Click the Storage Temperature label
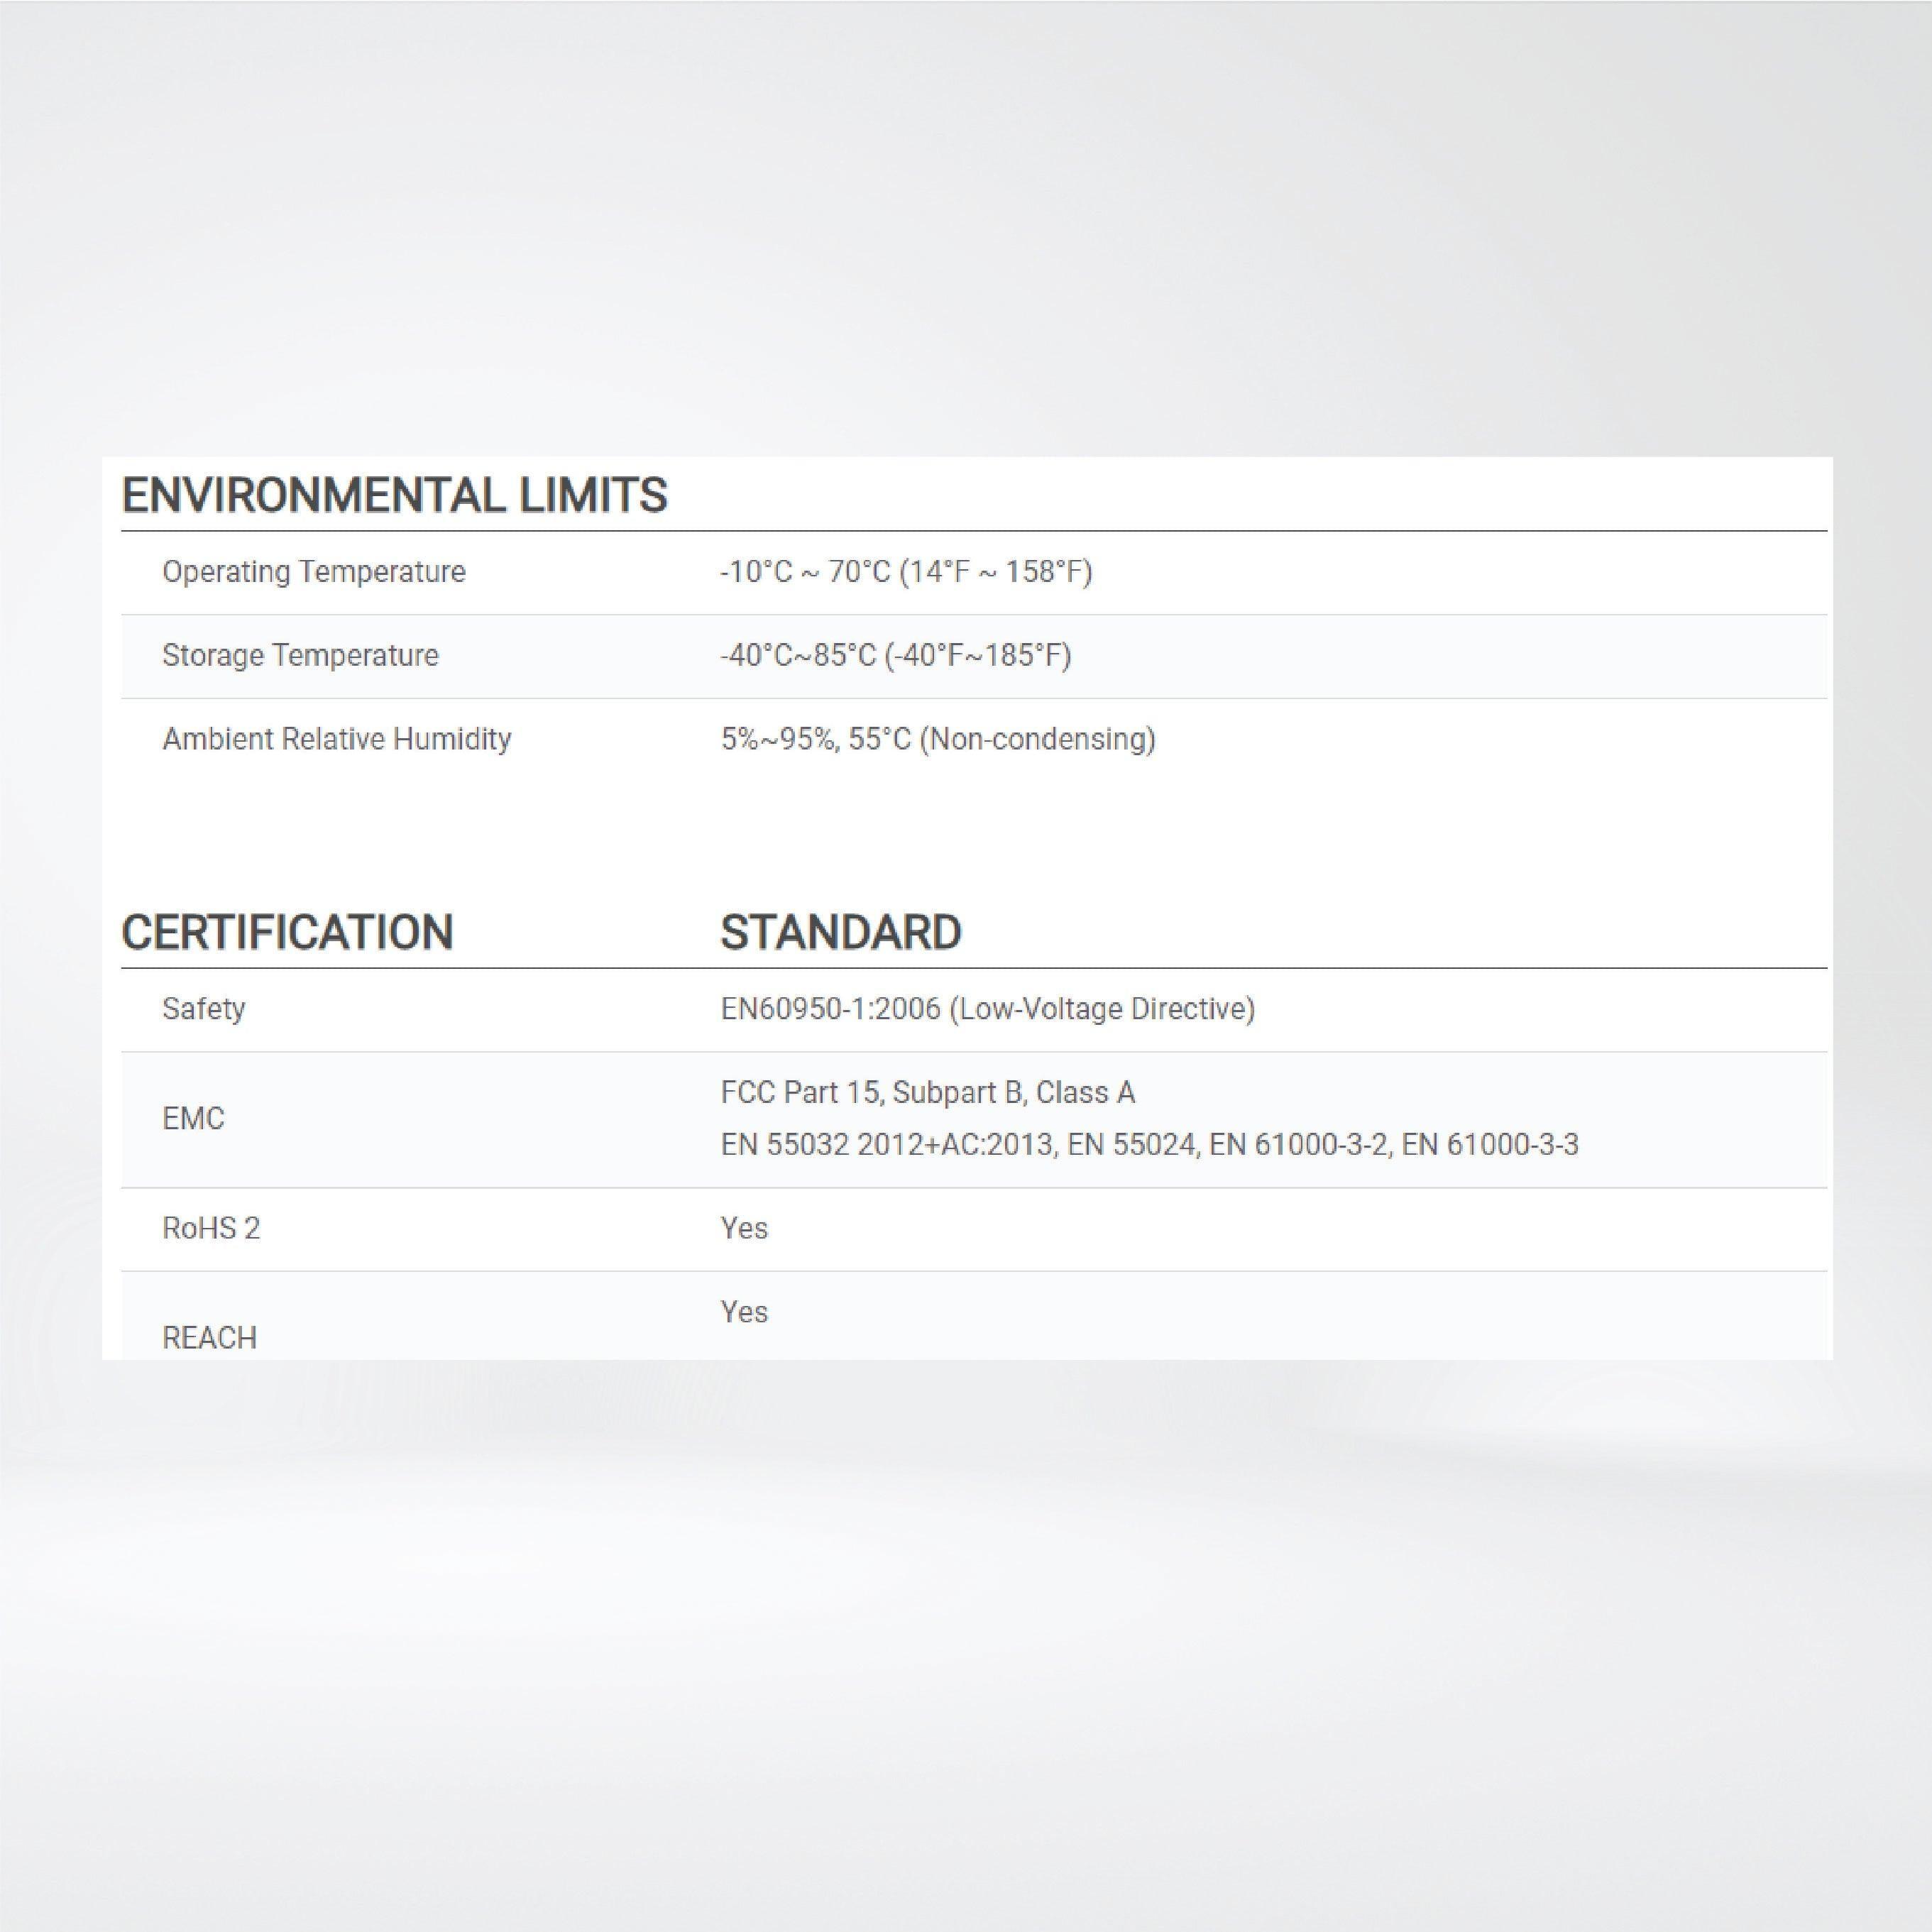 pos(300,655)
